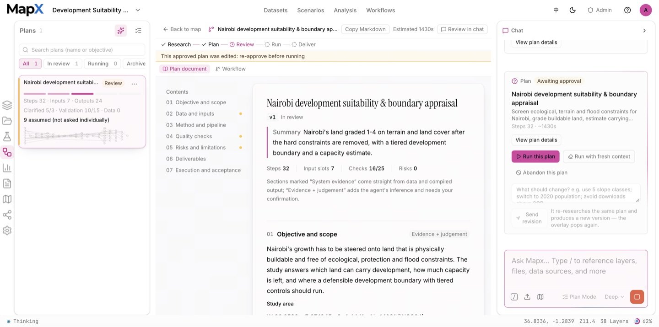This screenshot has height=327, width=659.
Task: Select the In review filter tab
Action: (x=63, y=64)
